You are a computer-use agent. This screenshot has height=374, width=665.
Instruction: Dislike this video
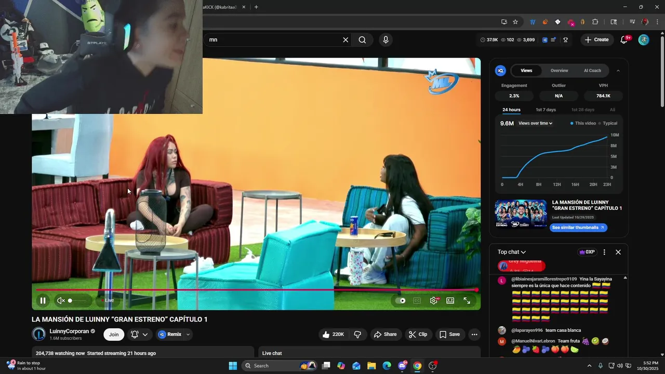point(357,335)
